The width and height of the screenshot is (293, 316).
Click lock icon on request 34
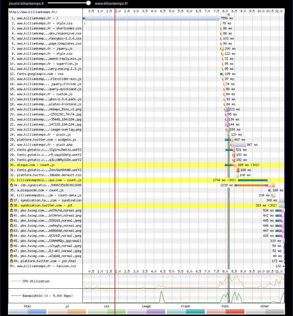[11, 185]
